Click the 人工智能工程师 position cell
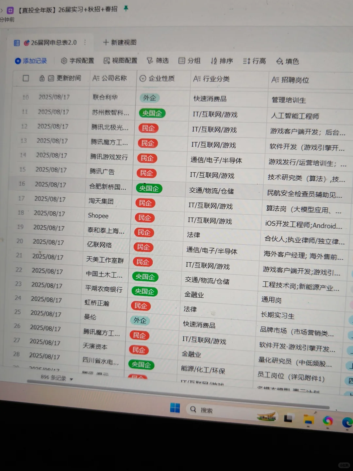Screen dimensions: 353x471 (295, 116)
